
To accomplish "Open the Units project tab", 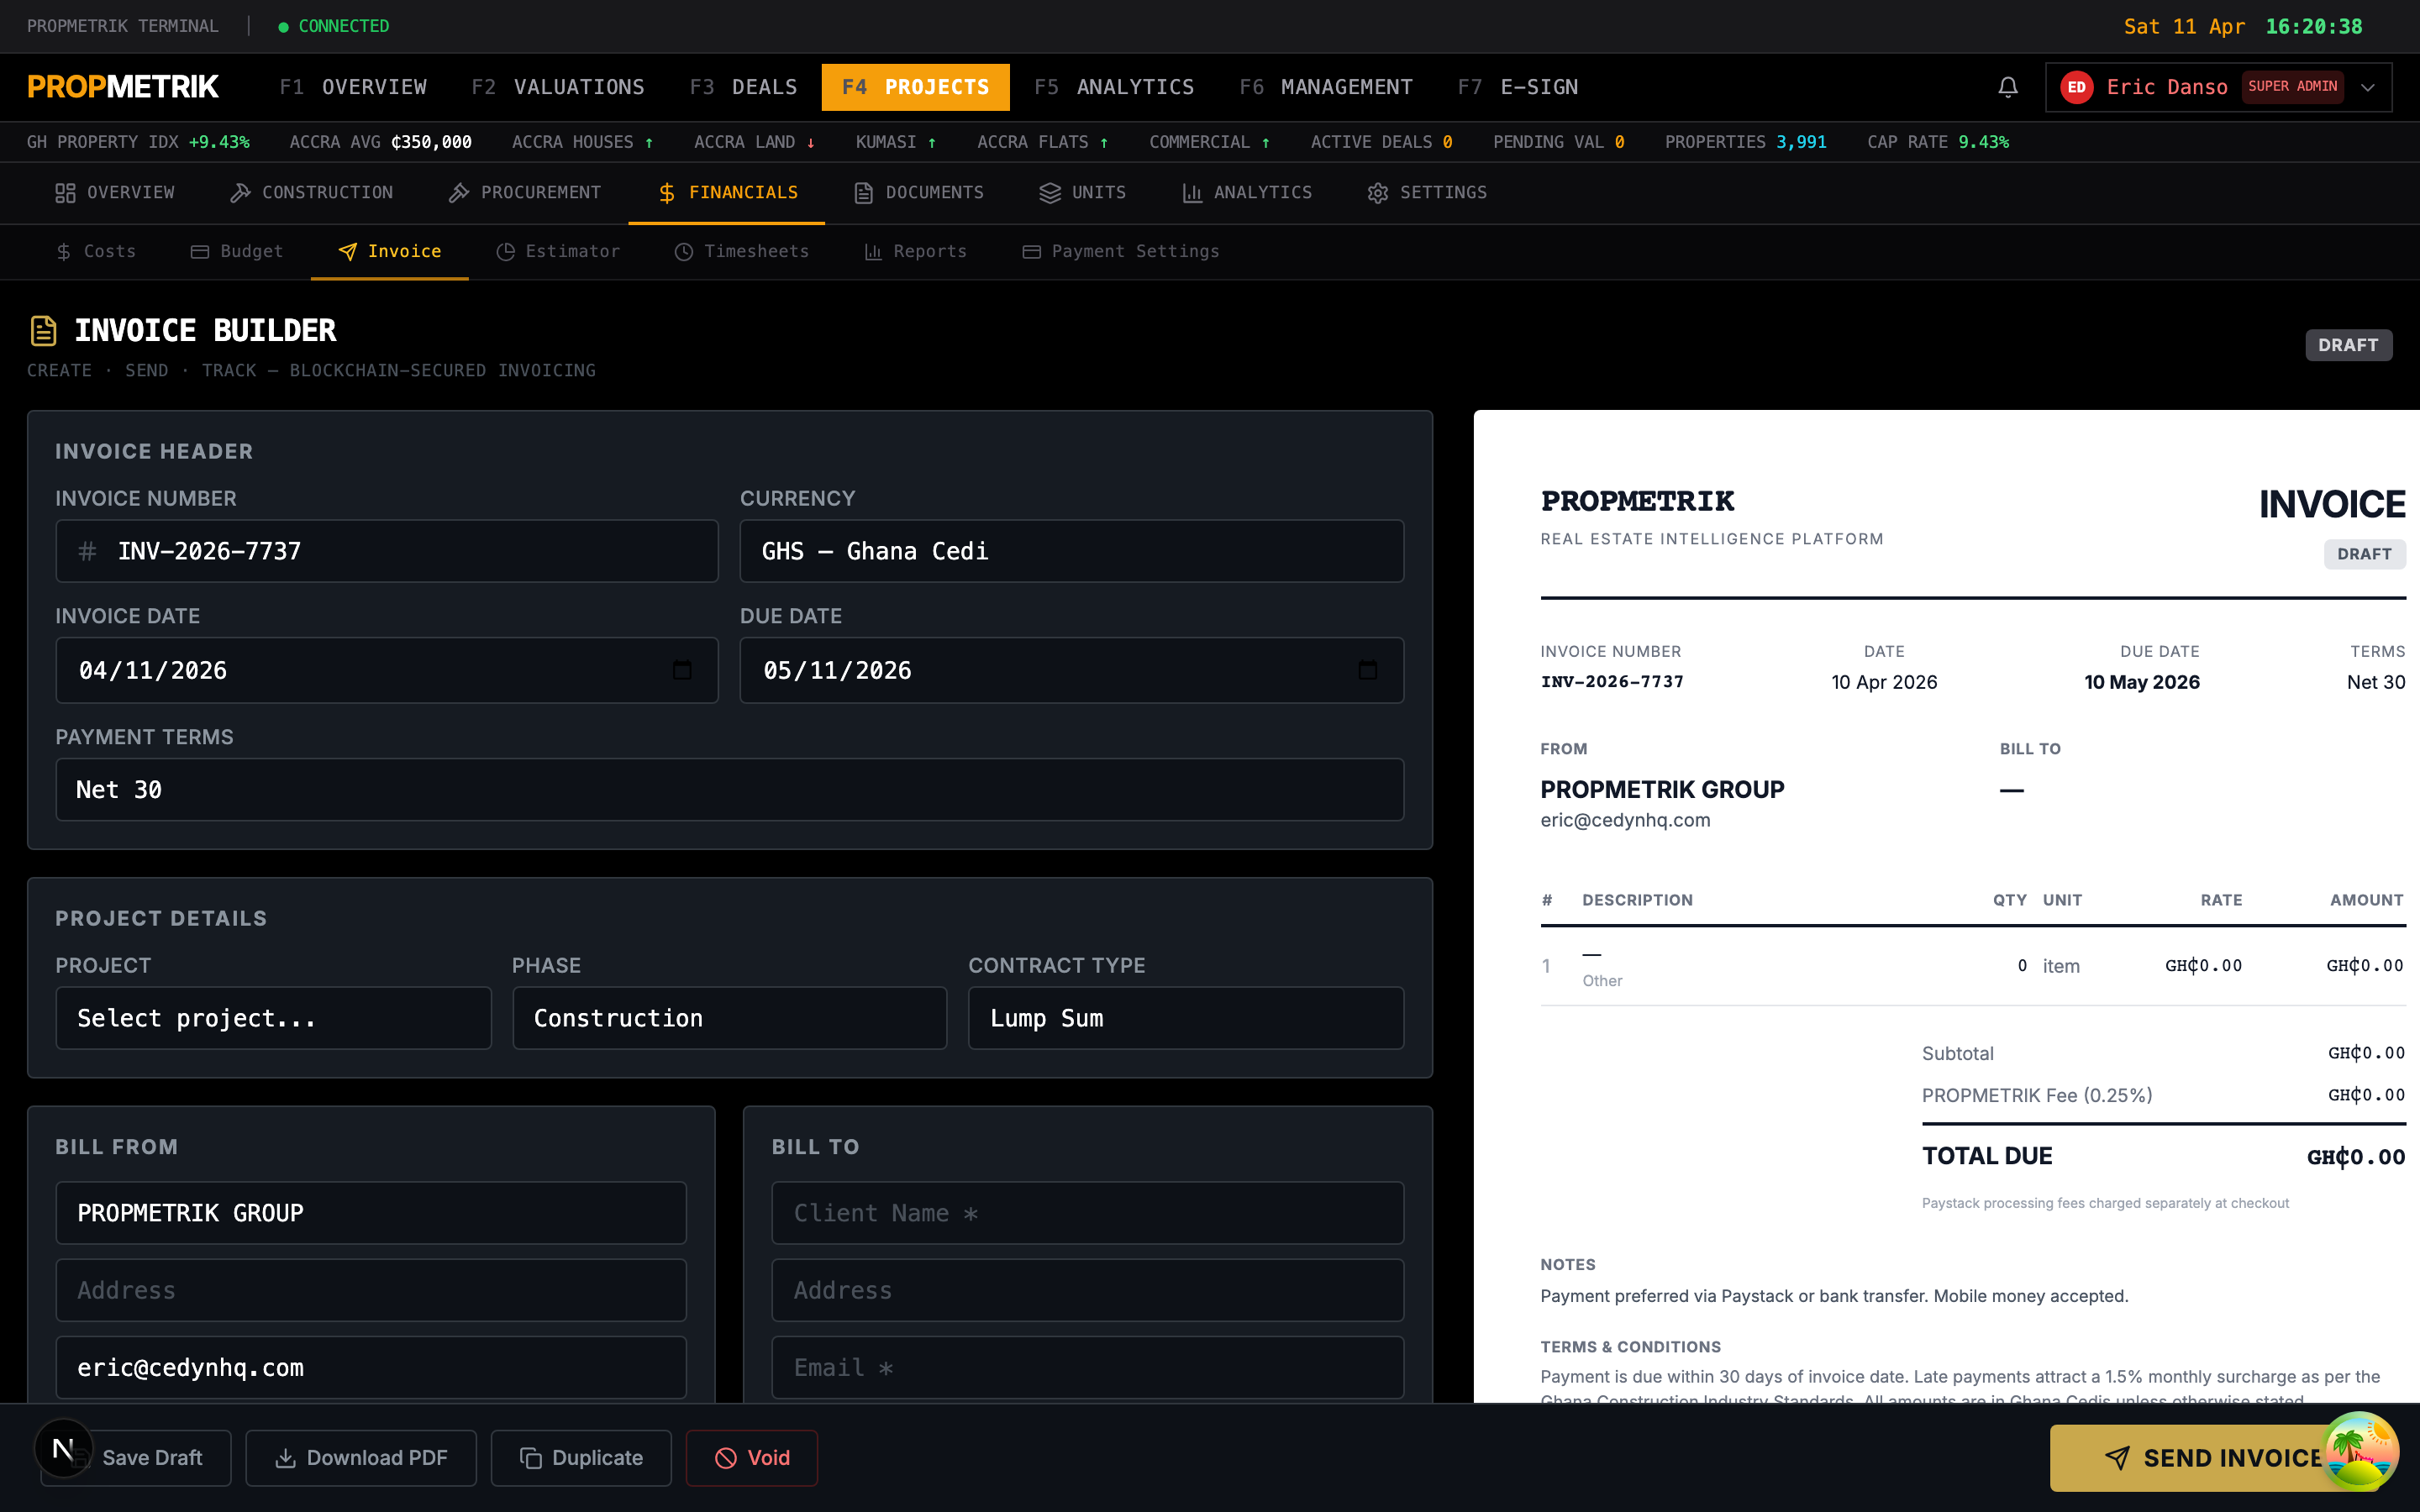I will point(1083,193).
